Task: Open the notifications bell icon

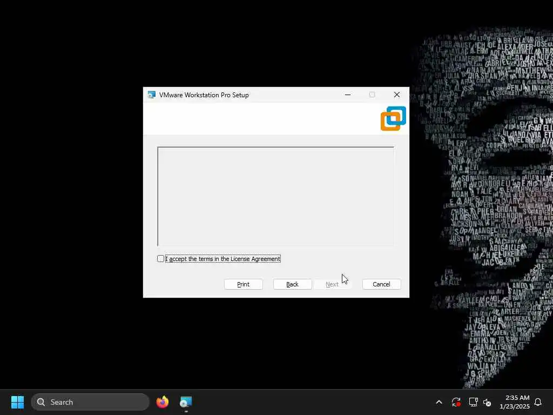Action: coord(538,402)
